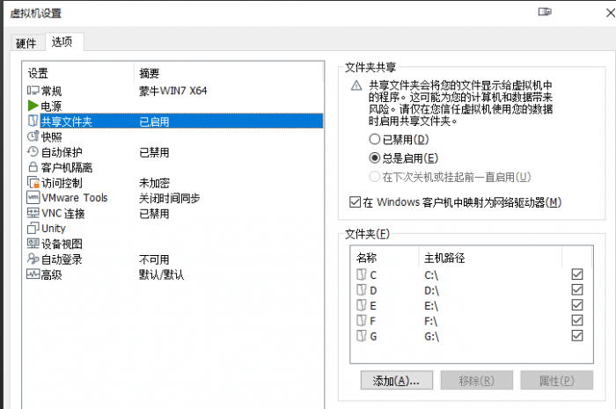Select Access Control (访问控制) in settings list
This screenshot has width=616, height=409.
[x=62, y=183]
